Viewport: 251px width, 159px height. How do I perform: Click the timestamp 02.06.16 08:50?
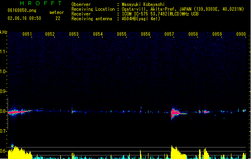[24, 18]
